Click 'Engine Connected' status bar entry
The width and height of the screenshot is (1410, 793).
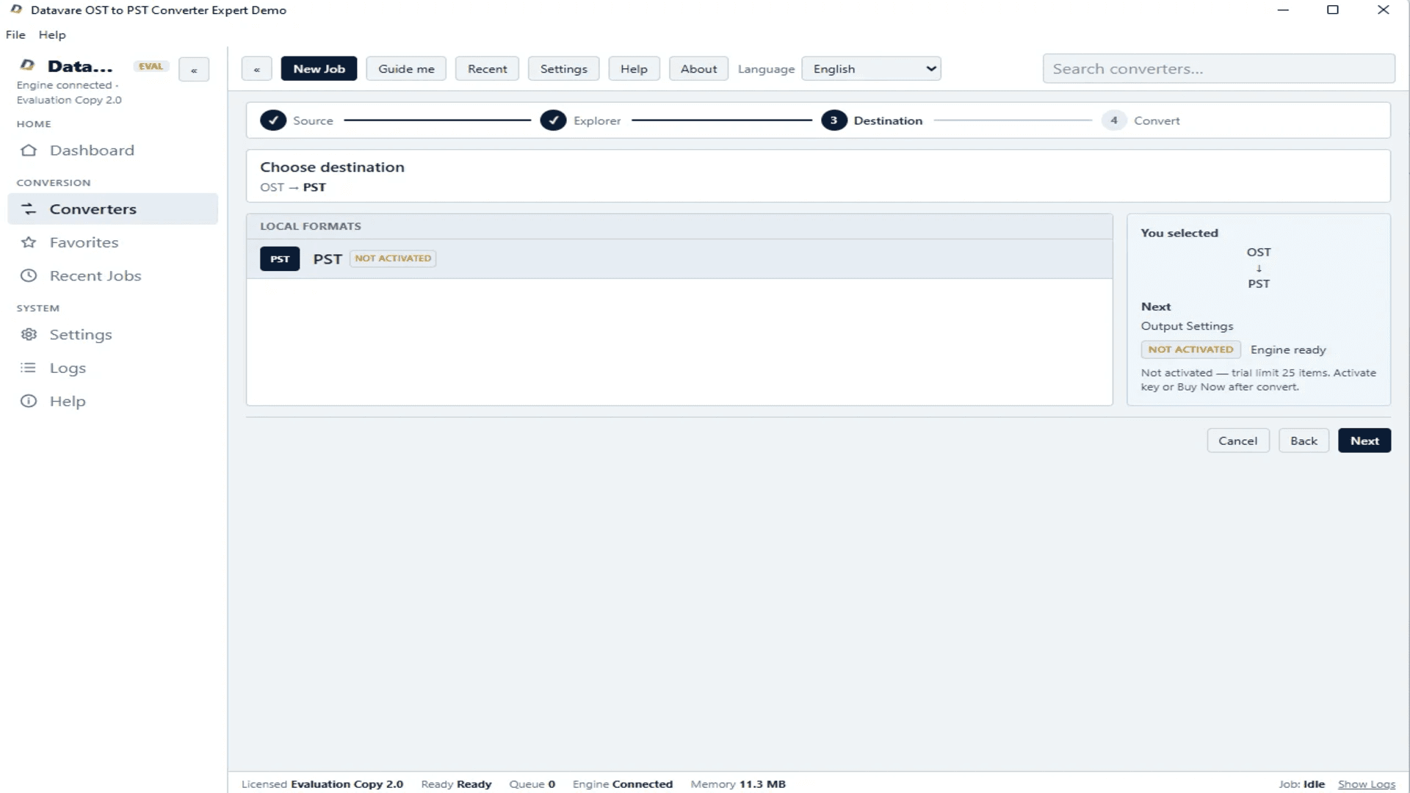pos(623,784)
